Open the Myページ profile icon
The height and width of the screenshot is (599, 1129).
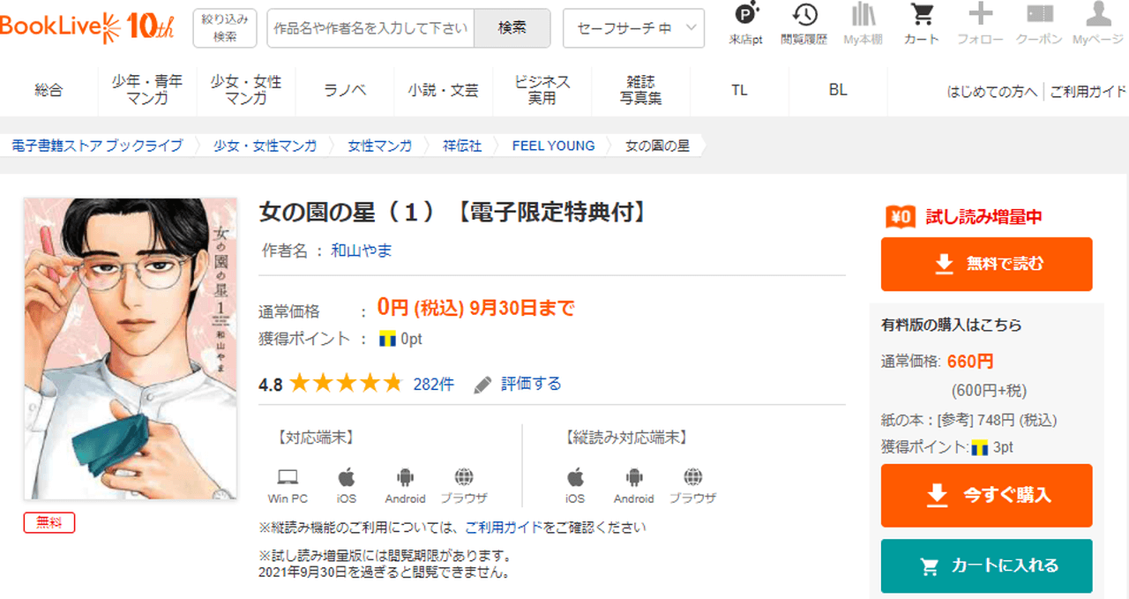click(x=1097, y=16)
